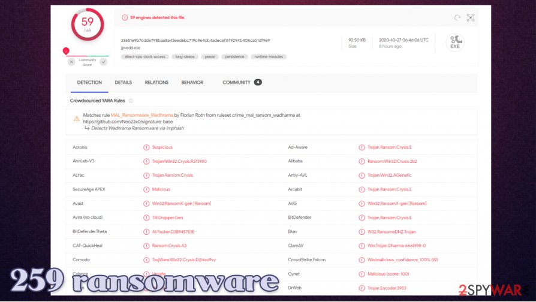Click the direct-cpu-clock-access tag
536x302 pixels.
click(x=145, y=57)
